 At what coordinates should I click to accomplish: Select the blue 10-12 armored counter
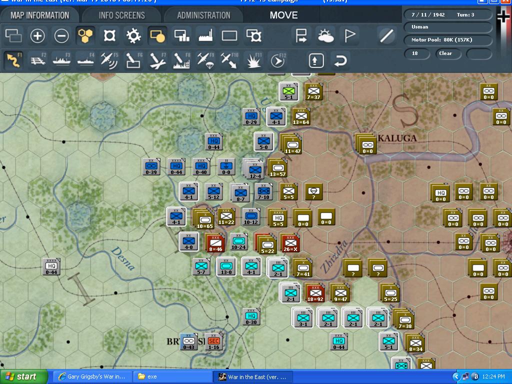251,217
